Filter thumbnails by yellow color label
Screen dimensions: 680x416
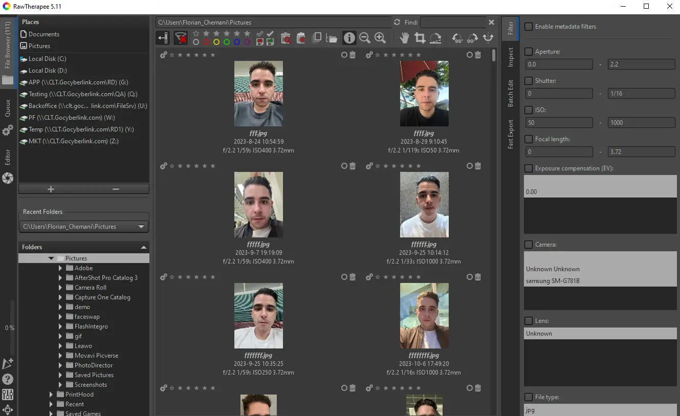click(x=216, y=42)
